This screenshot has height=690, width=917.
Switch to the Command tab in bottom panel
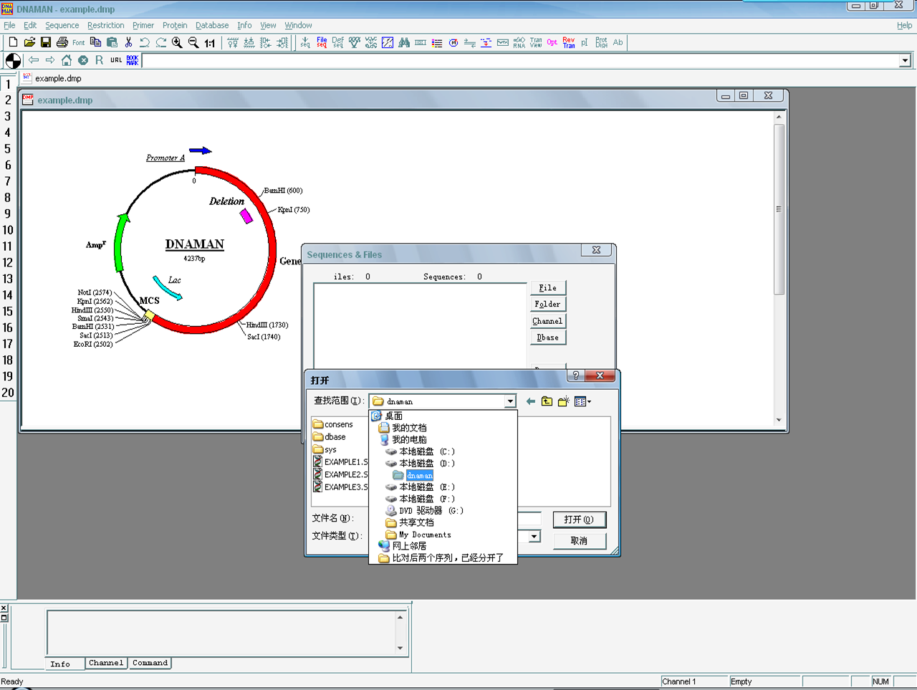point(150,663)
